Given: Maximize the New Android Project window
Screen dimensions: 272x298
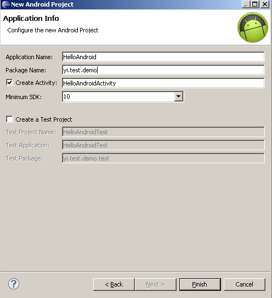Looking at the screenshot, I should pos(255,4).
